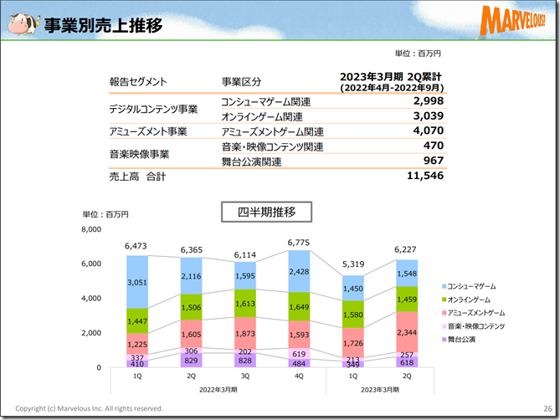Click the 単位:百万円 label above the table
Viewport: 560px width, 420px height.
(418, 54)
